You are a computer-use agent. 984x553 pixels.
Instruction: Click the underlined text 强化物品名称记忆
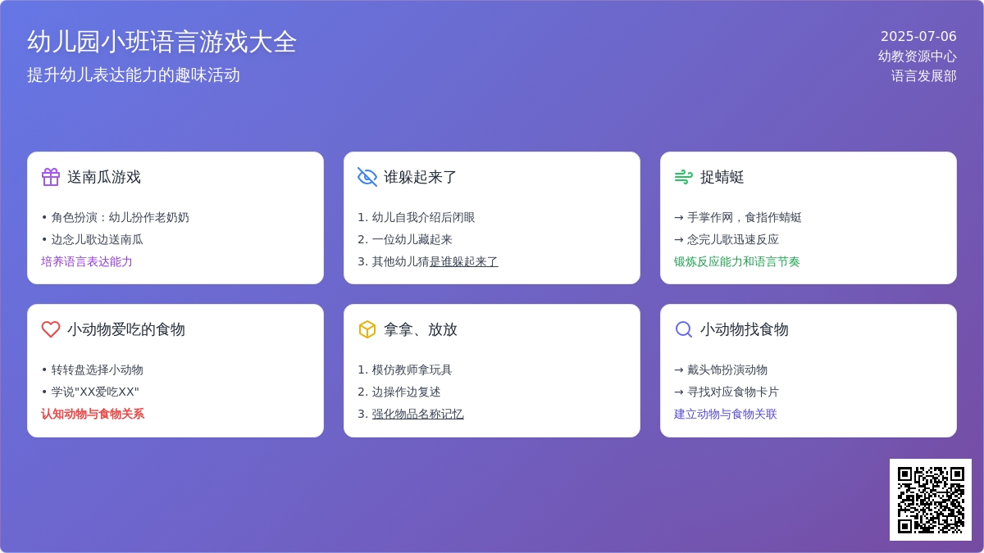click(x=417, y=415)
